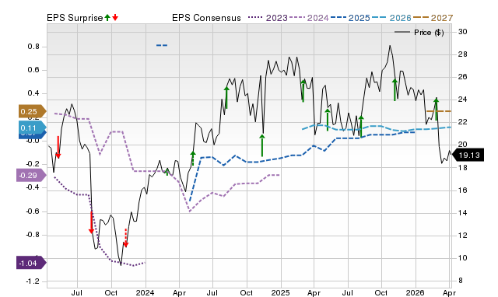Click the -1.2 left axis label
The height and width of the screenshot is (297, 498).
pos(33,281)
